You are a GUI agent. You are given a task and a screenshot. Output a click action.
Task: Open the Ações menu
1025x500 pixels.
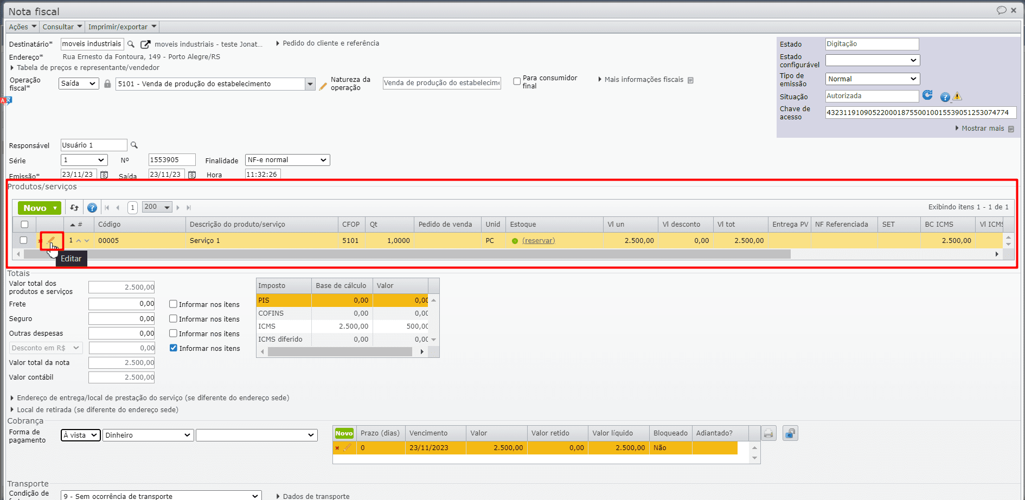[x=22, y=27]
